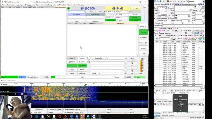
Task: Open the Декодирование menu
Action: tap(30, 5)
